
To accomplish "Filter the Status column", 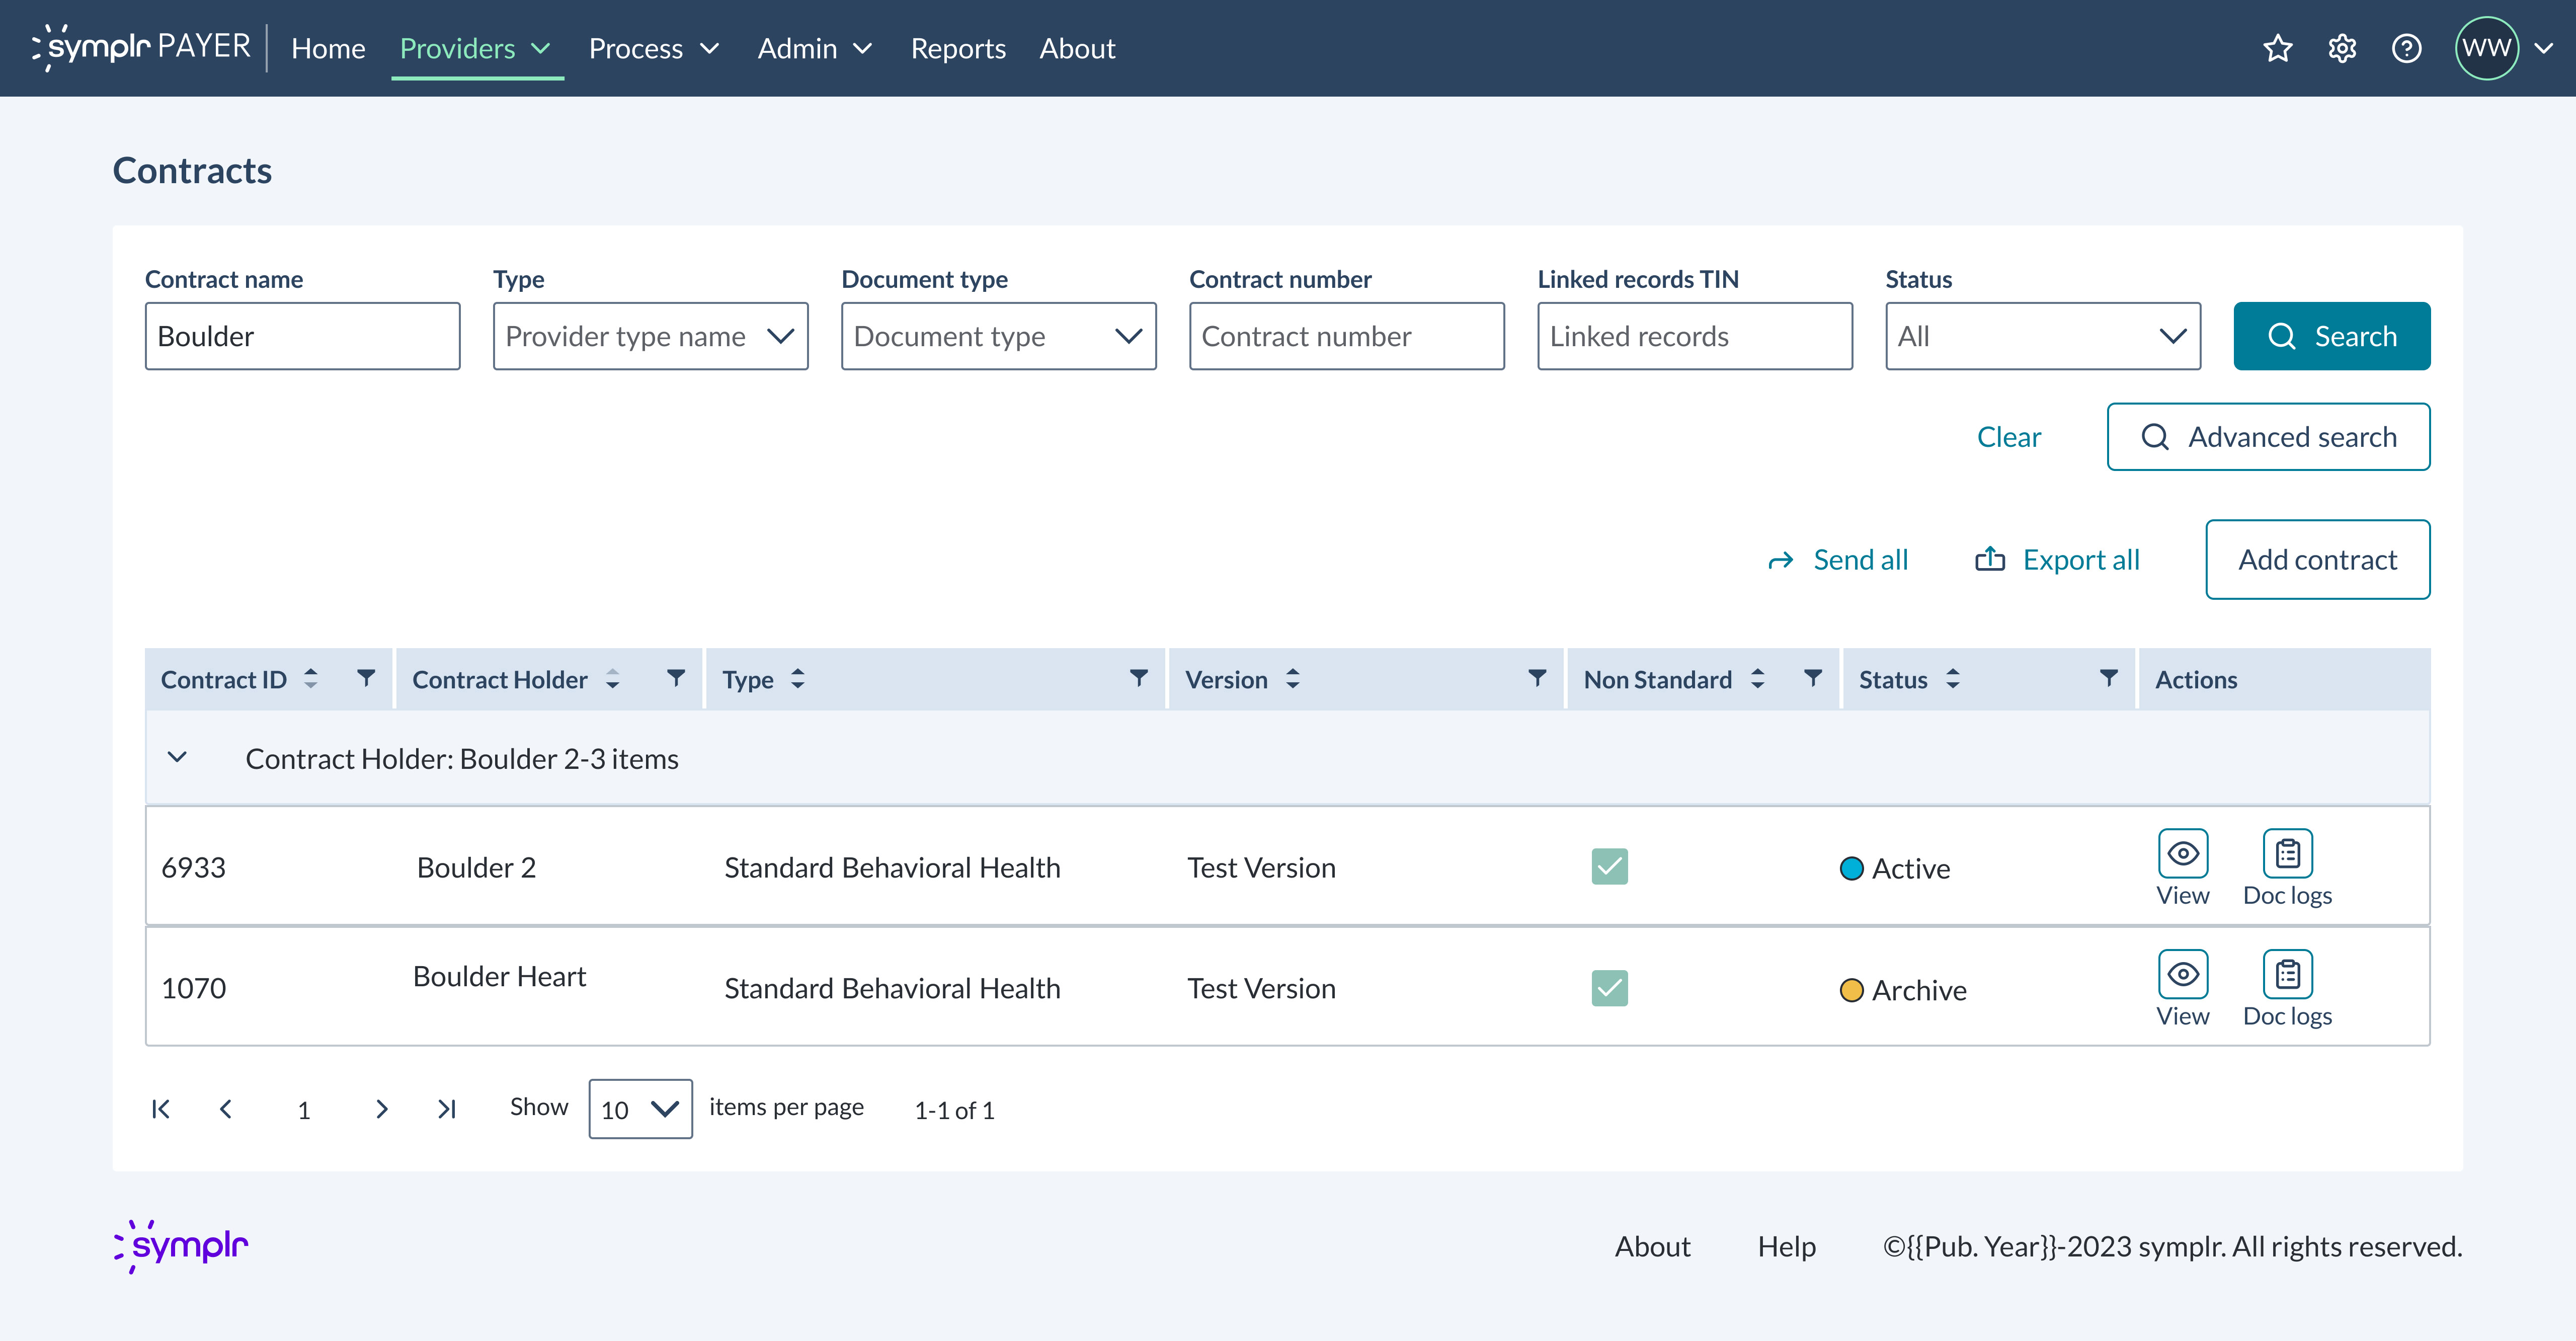I will [x=2108, y=679].
